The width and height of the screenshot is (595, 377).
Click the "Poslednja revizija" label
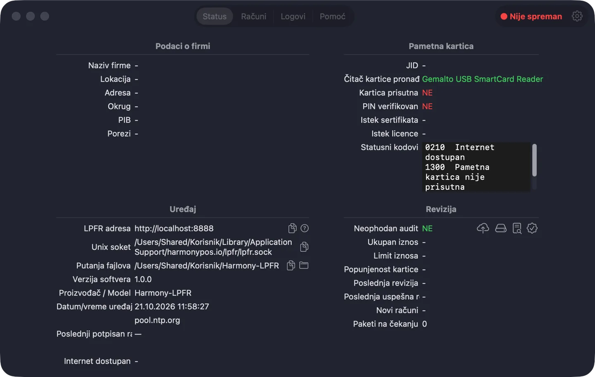pos(386,283)
